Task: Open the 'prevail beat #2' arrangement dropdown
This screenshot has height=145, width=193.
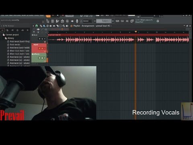Action: click(x=104, y=26)
